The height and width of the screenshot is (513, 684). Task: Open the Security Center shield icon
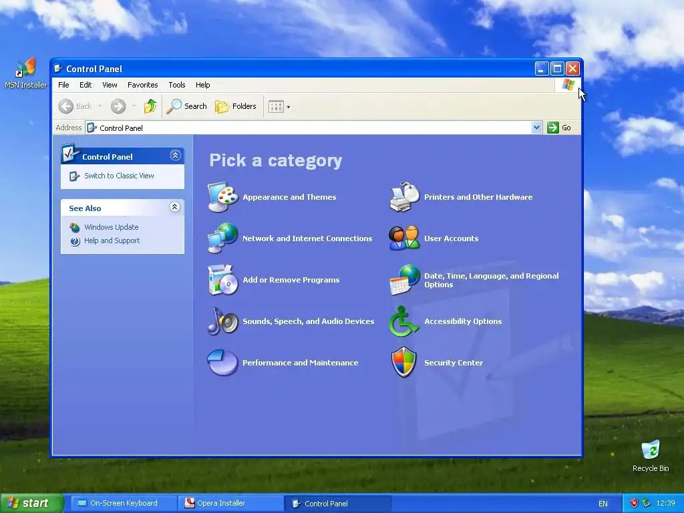pos(404,362)
